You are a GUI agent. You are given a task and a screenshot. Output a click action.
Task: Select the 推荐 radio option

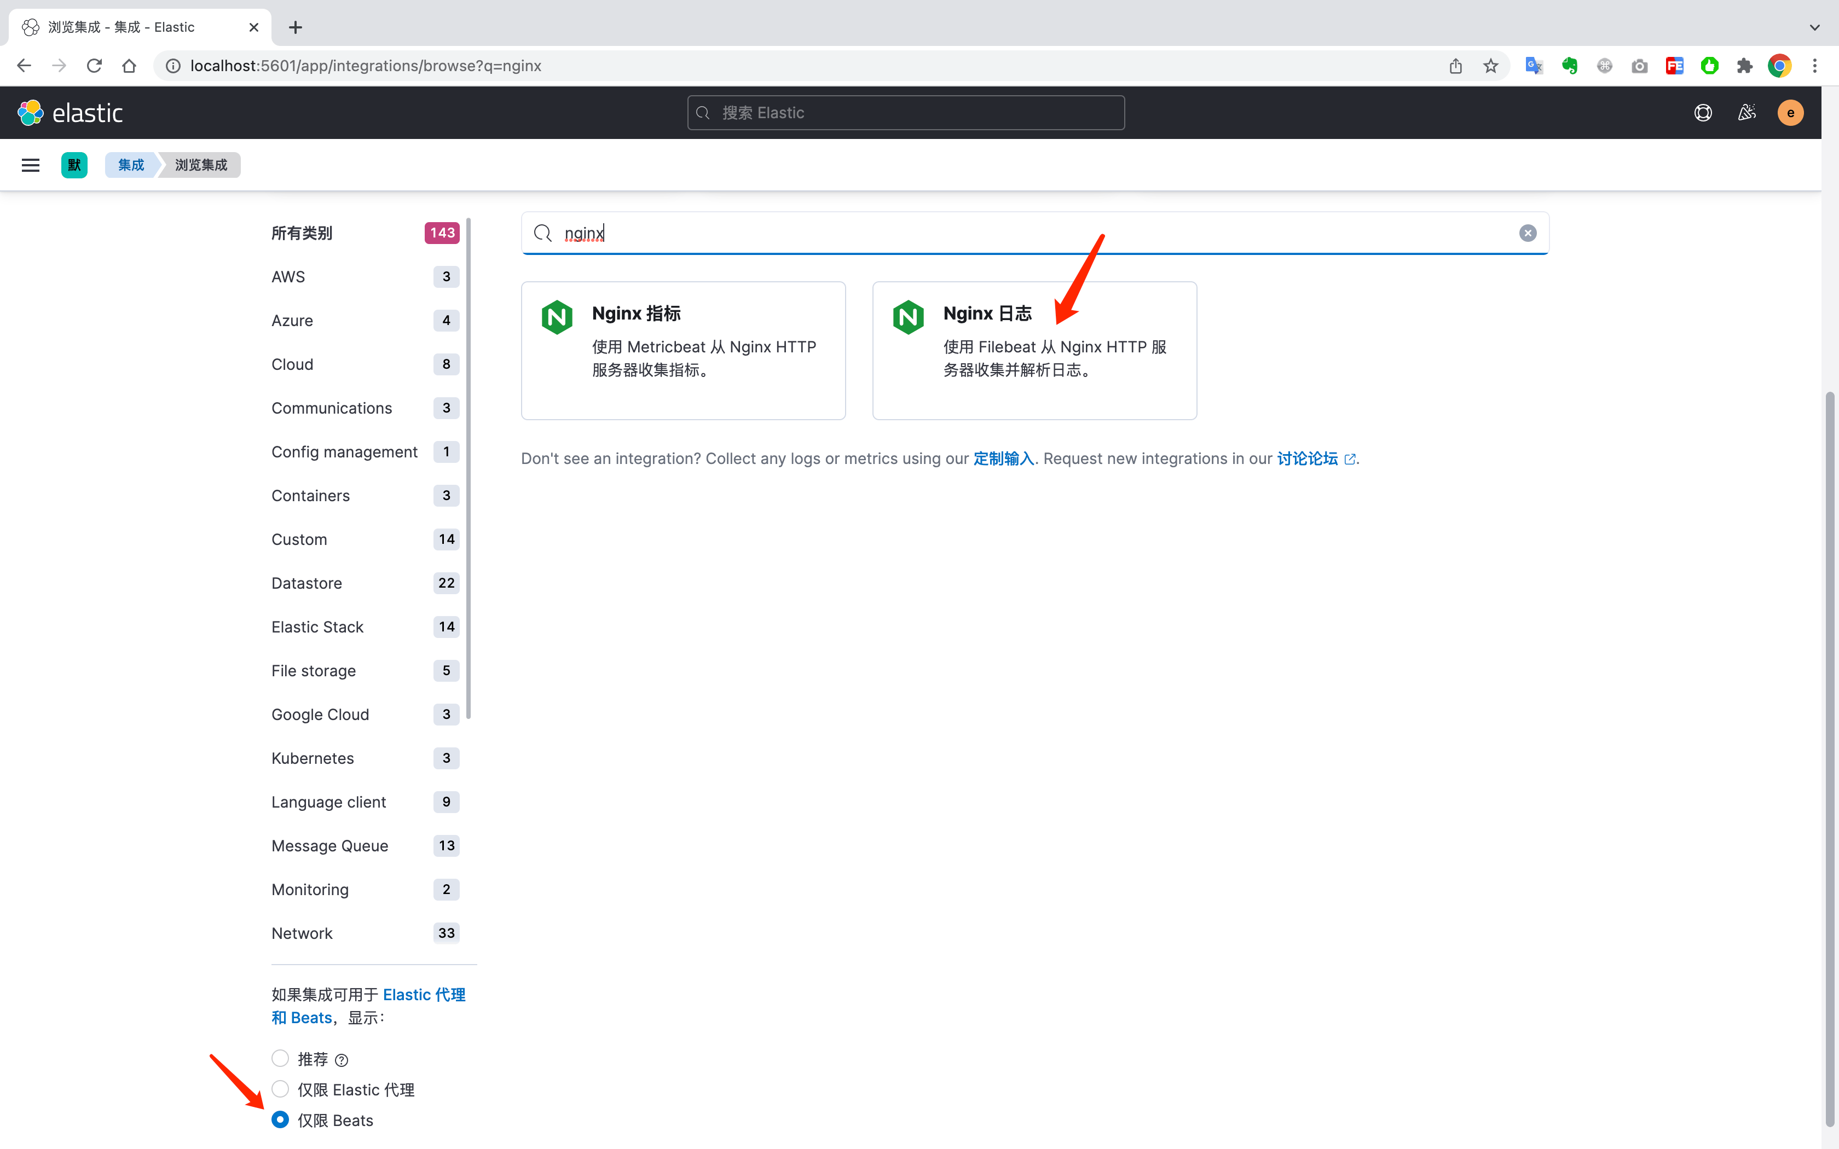click(x=280, y=1059)
